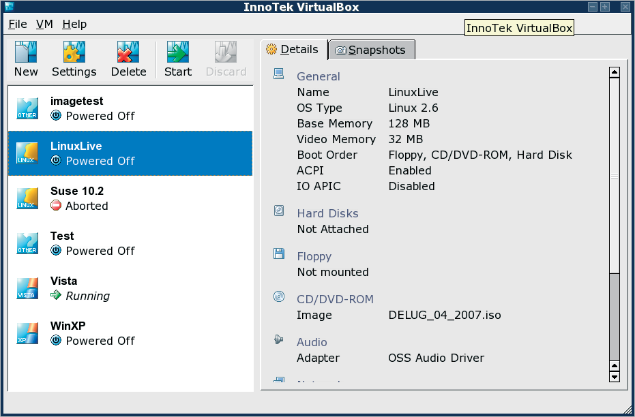
Task: Click the Running arrow icon of Vista
Action: click(56, 295)
